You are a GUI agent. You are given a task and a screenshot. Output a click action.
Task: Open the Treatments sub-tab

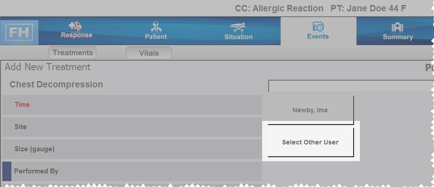(x=73, y=53)
